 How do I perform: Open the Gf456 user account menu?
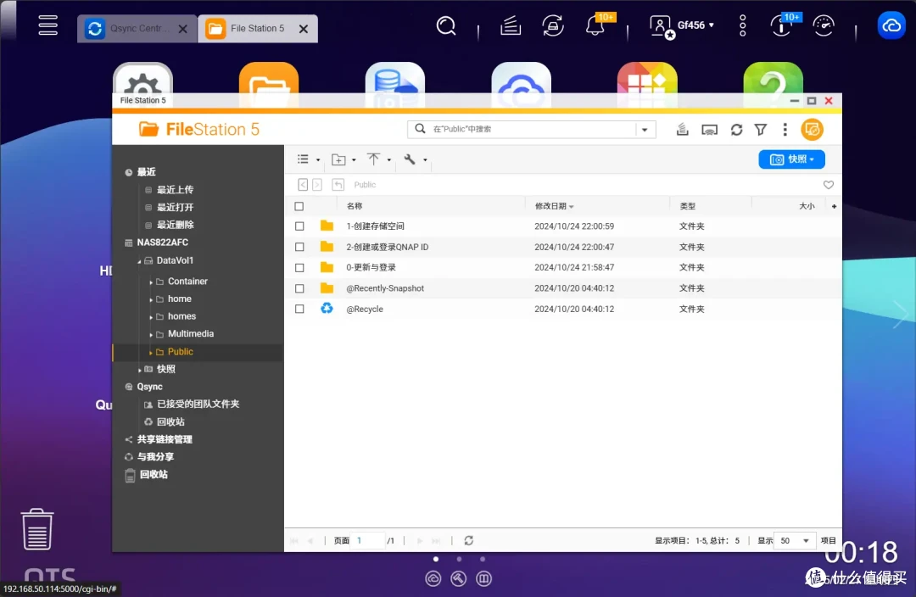(x=682, y=25)
